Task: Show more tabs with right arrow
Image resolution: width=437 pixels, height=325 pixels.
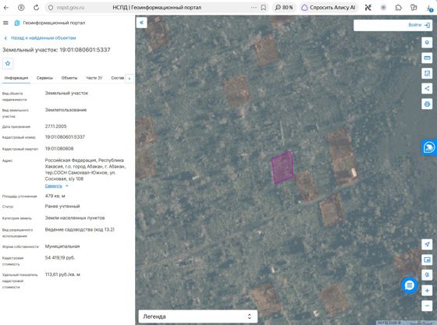Action: 129,79
